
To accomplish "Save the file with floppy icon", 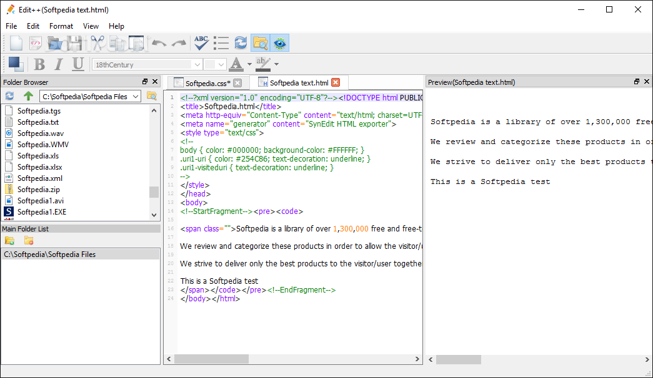I will point(75,43).
